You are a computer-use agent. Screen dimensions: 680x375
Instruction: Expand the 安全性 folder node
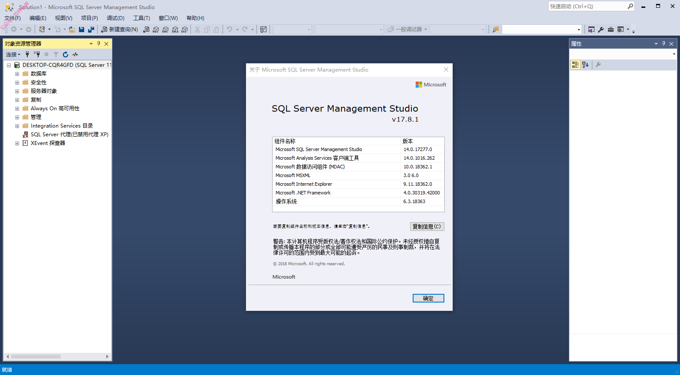17,82
